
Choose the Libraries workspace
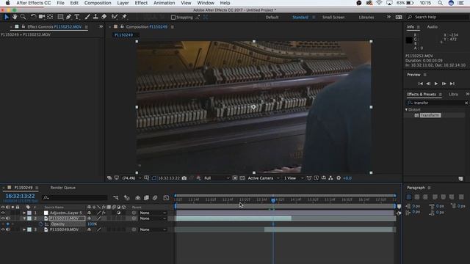click(366, 18)
